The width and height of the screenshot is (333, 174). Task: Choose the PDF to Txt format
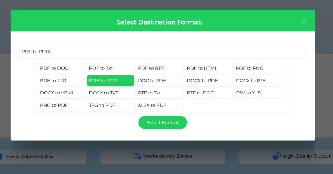click(110, 68)
